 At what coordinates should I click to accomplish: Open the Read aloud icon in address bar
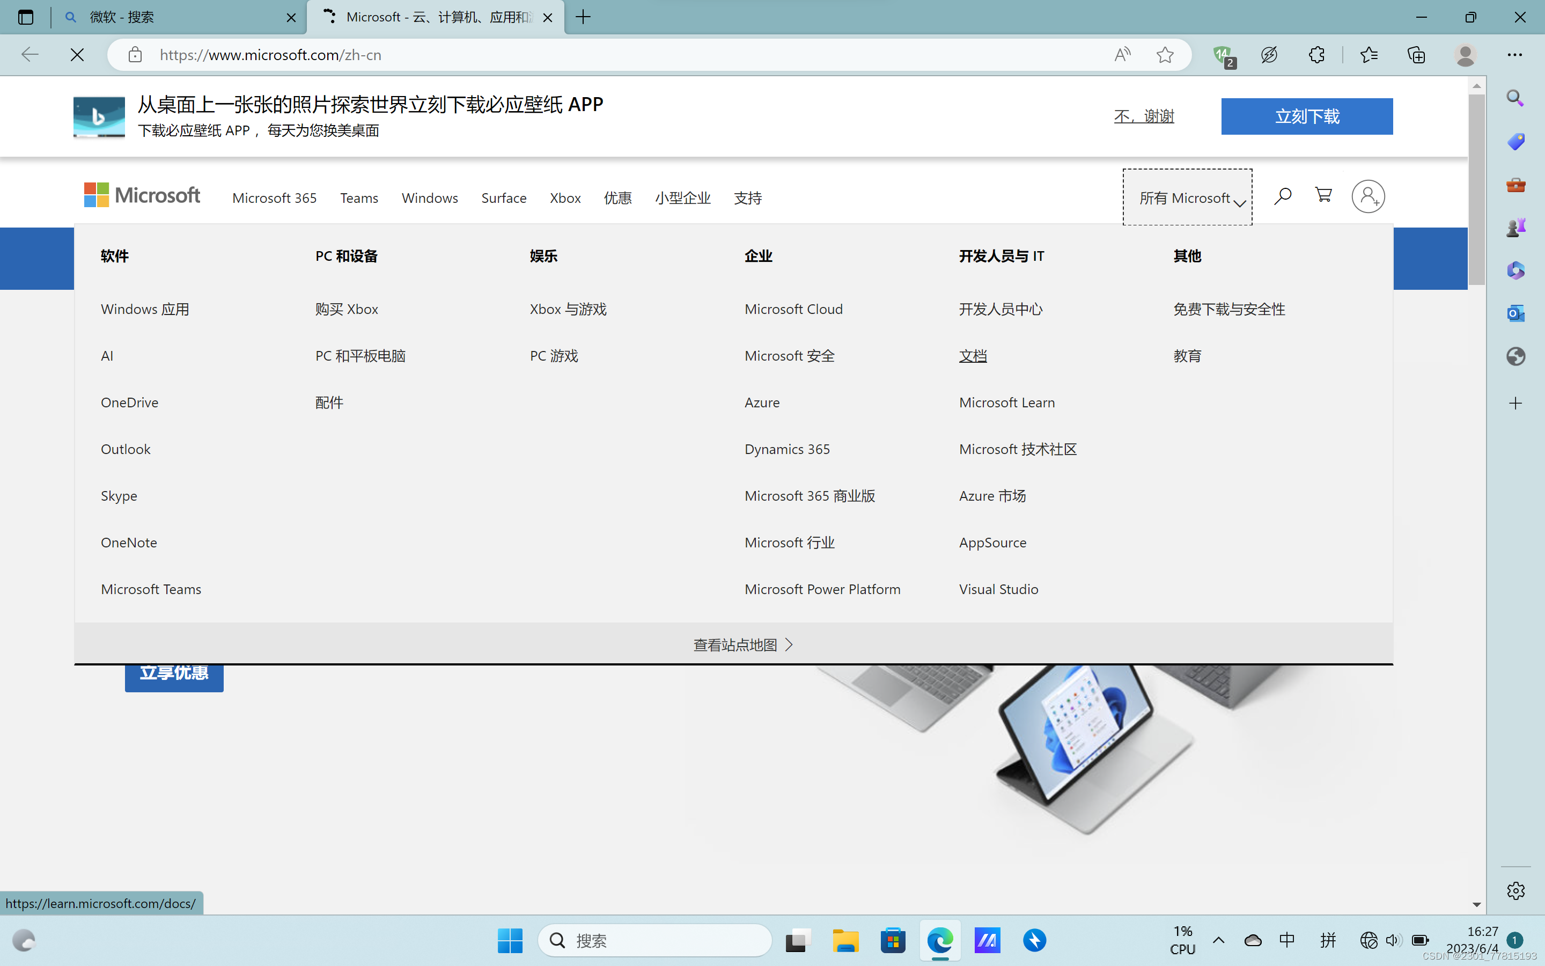1122,55
